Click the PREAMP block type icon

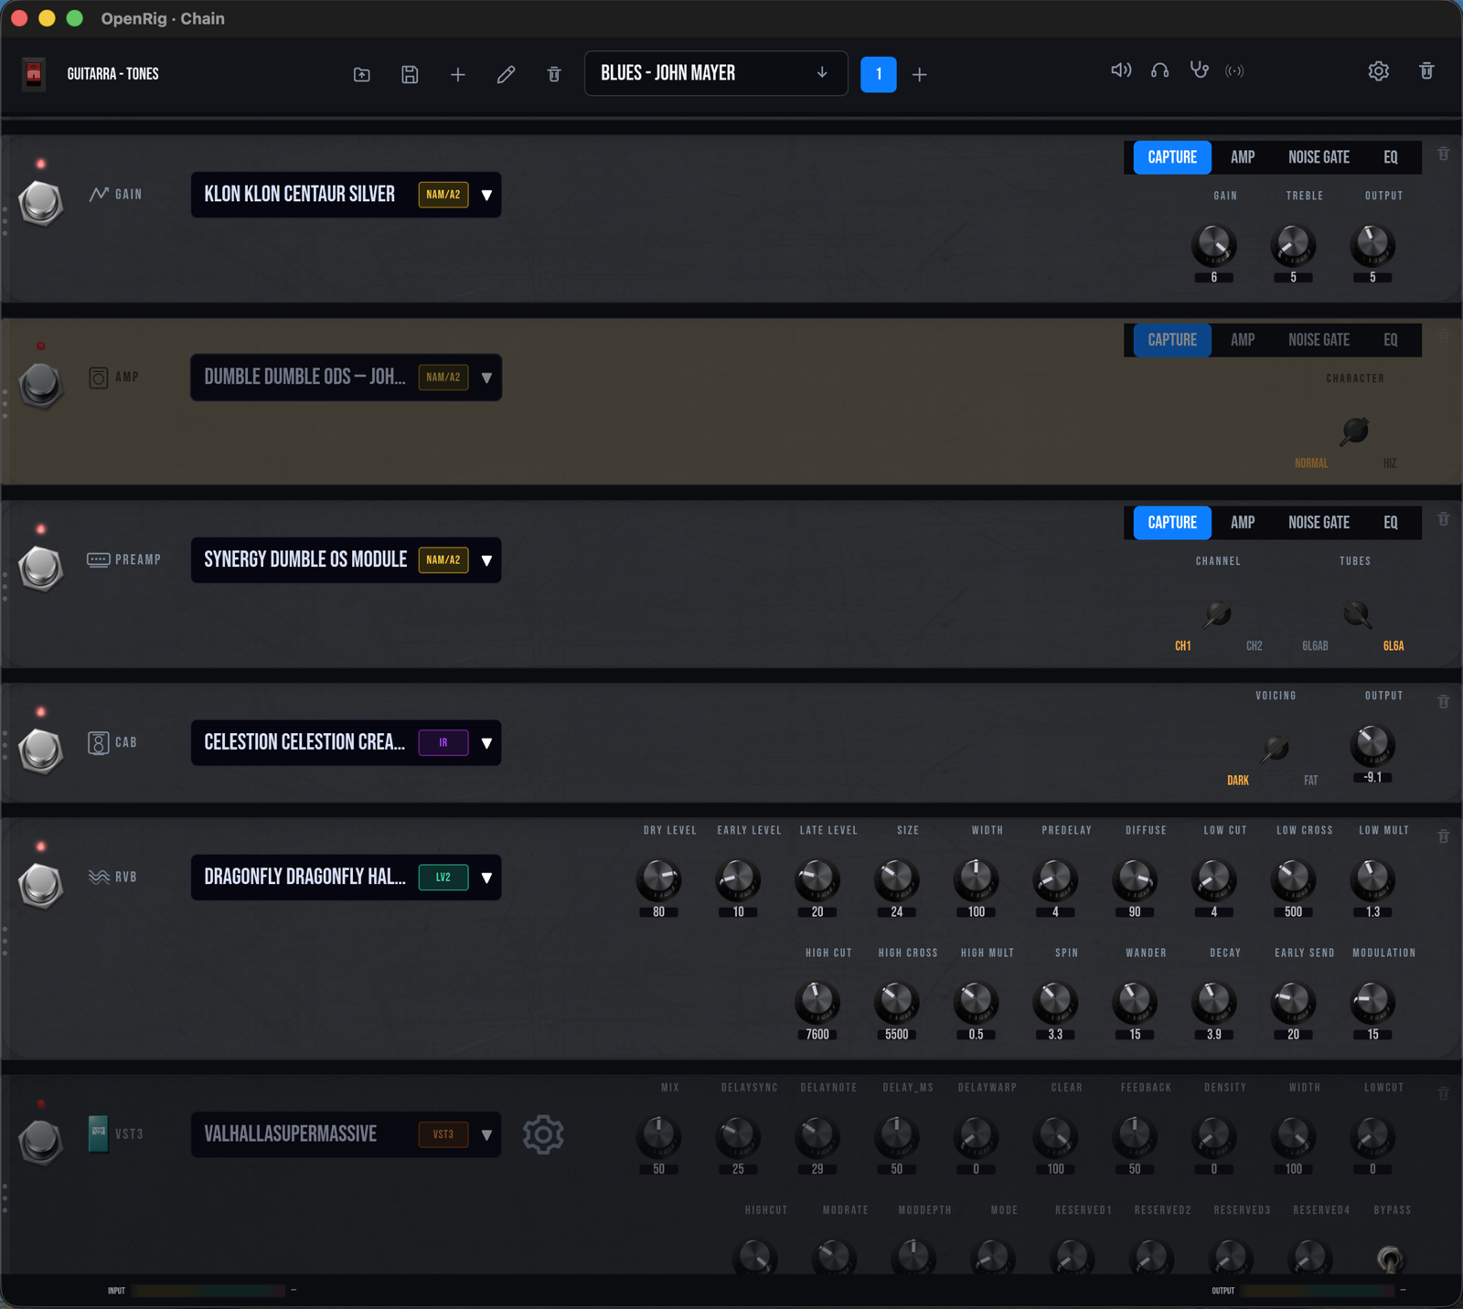(99, 559)
